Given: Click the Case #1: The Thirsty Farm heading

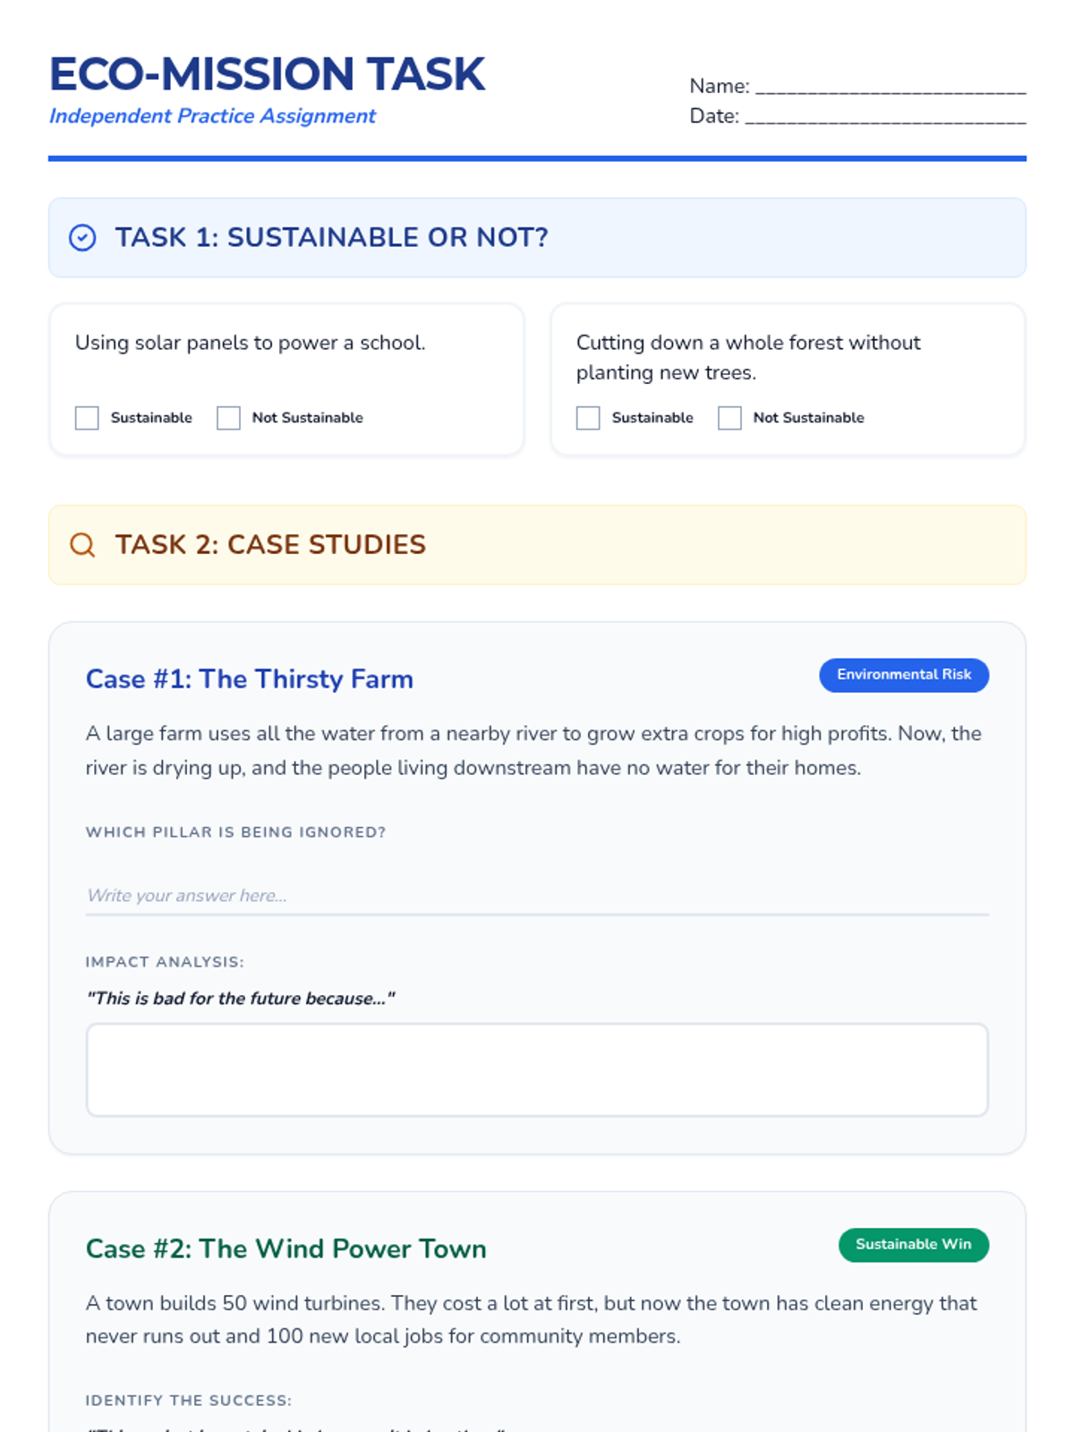Looking at the screenshot, I should [250, 679].
